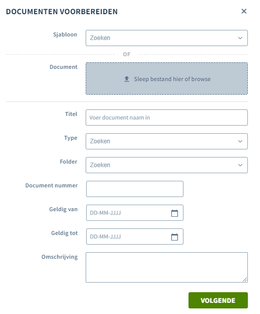Click the Sjabloon Zoeken search box
Viewport: 260px width, 314px height.
point(167,38)
